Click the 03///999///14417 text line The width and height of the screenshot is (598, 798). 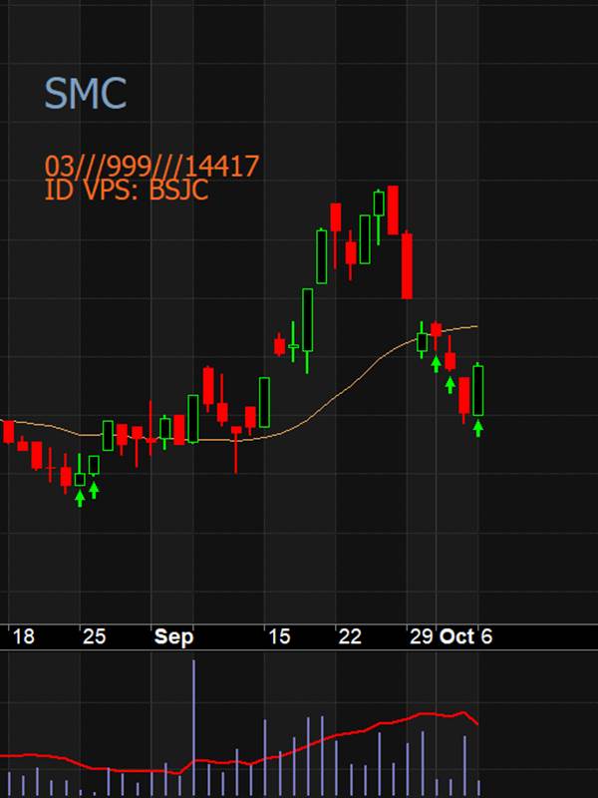[152, 166]
